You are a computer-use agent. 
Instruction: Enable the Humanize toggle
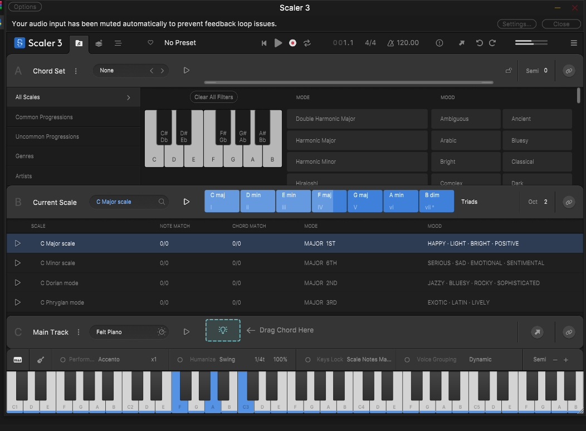tap(180, 360)
